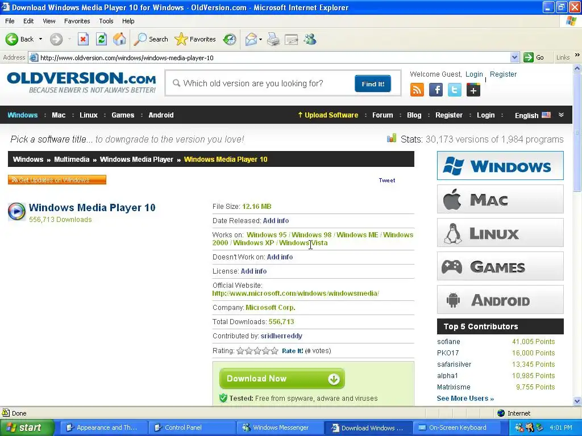Click Rate It! link
Image resolution: width=582 pixels, height=436 pixels.
click(x=293, y=351)
